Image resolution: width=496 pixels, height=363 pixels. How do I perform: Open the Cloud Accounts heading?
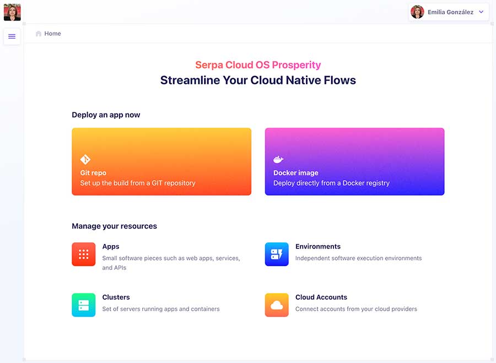pos(321,297)
